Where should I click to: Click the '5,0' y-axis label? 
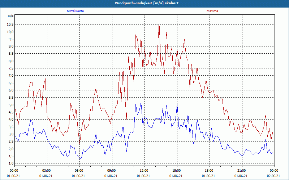(x=11, y=105)
